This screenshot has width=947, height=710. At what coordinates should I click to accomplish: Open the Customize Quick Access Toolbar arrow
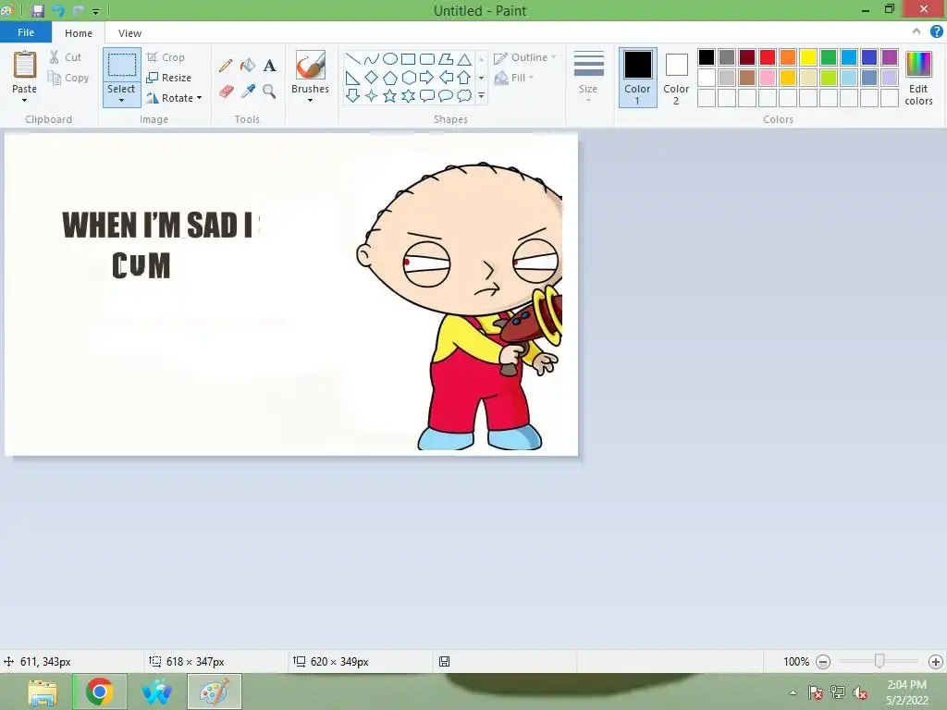click(95, 11)
